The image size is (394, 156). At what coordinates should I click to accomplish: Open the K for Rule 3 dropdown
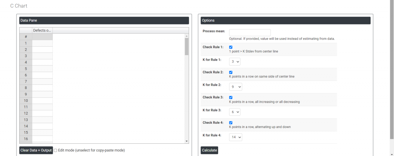tap(235, 112)
